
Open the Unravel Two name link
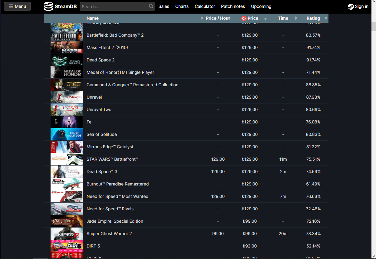(99, 110)
